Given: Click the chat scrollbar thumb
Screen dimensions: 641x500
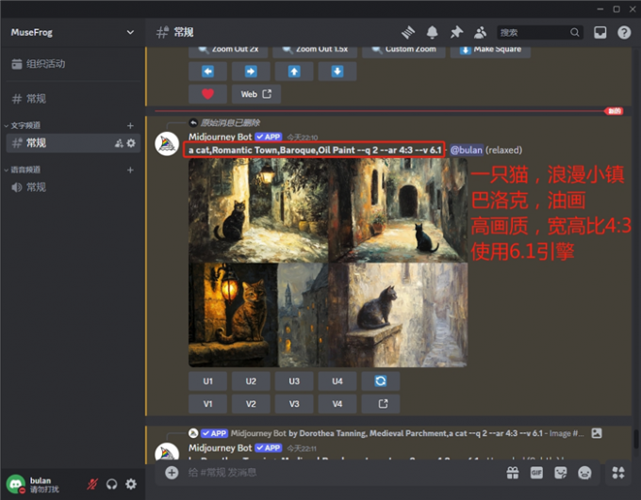Looking at the screenshot, I should click(636, 439).
